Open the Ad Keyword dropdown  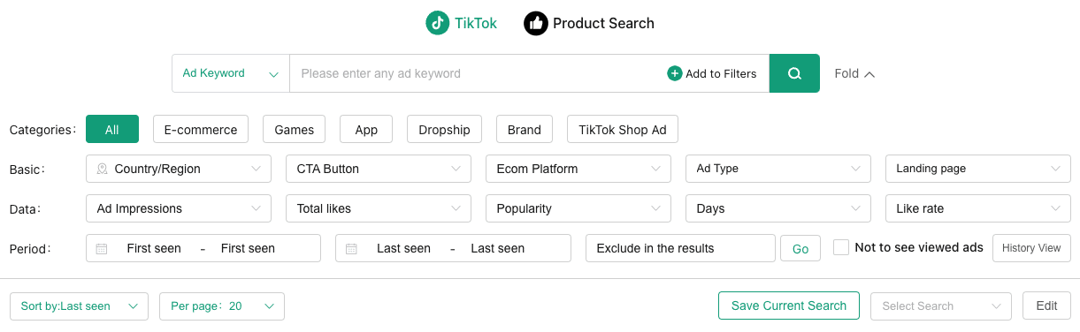(231, 73)
